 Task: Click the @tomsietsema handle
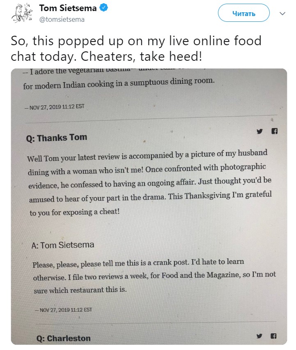click(x=62, y=19)
